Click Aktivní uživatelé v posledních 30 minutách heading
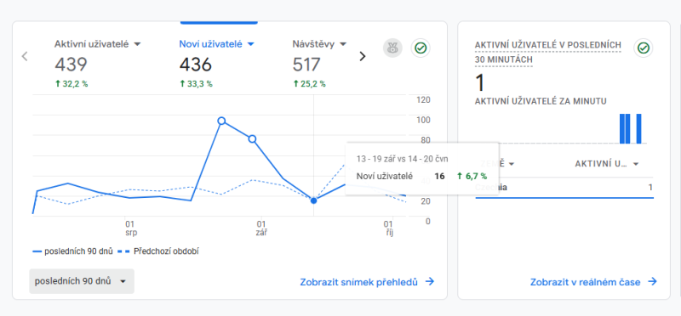The width and height of the screenshot is (681, 316). click(548, 53)
